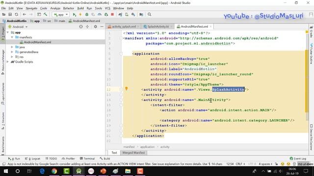The height and width of the screenshot is (176, 314).
Task: Open the Navigate menu
Action: [x=31, y=8]
